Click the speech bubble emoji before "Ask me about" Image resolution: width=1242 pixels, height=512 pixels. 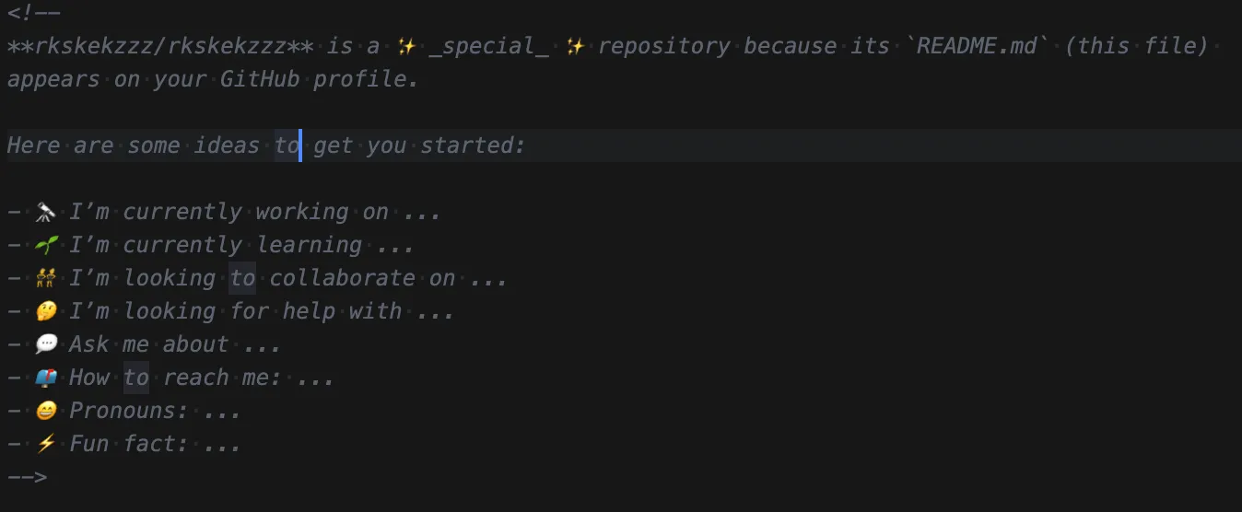45,344
